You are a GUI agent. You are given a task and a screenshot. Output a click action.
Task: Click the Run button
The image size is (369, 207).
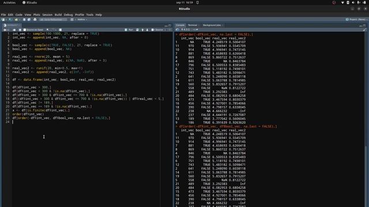coord(129,30)
